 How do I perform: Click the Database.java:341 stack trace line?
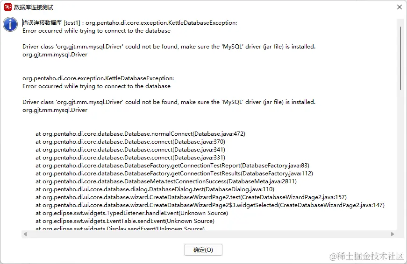130,150
